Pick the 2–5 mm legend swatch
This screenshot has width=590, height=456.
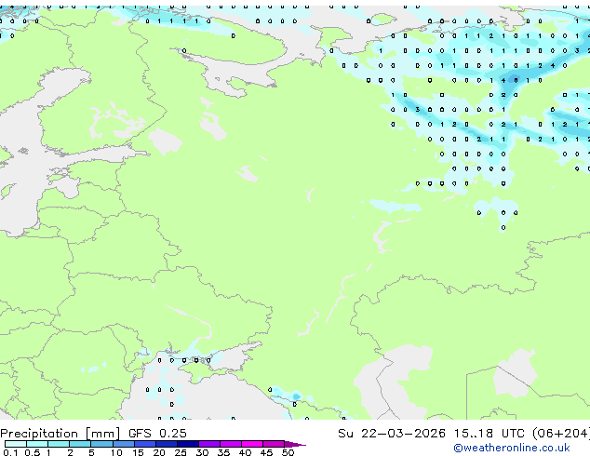coord(80,444)
